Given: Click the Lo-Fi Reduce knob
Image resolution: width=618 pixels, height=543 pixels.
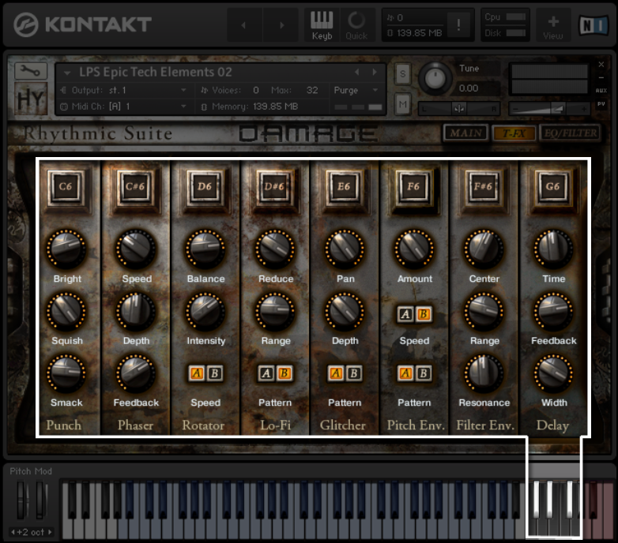Looking at the screenshot, I should [275, 249].
